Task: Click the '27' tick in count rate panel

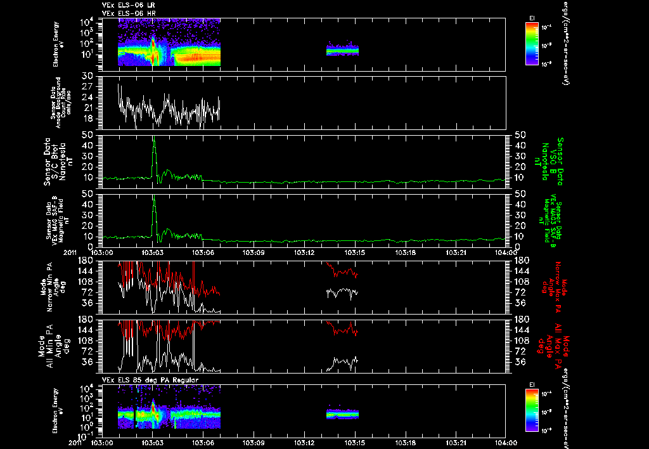Action: (x=87, y=87)
